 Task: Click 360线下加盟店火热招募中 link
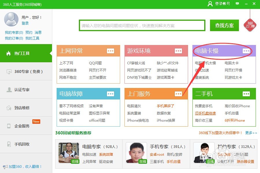[220, 133]
